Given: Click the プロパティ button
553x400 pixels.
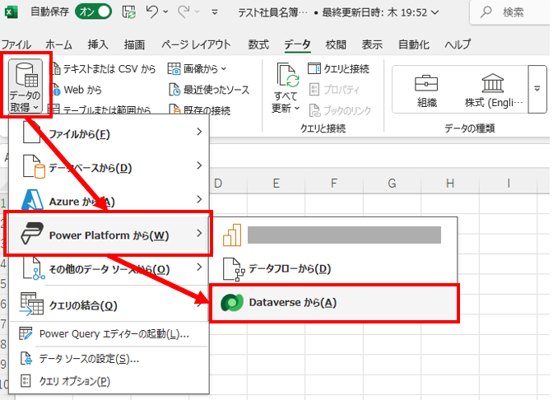Looking at the screenshot, I should 334,90.
